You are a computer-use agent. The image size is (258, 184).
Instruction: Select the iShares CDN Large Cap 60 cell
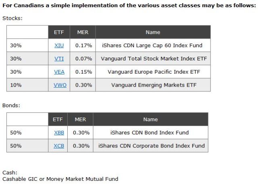coord(152,45)
